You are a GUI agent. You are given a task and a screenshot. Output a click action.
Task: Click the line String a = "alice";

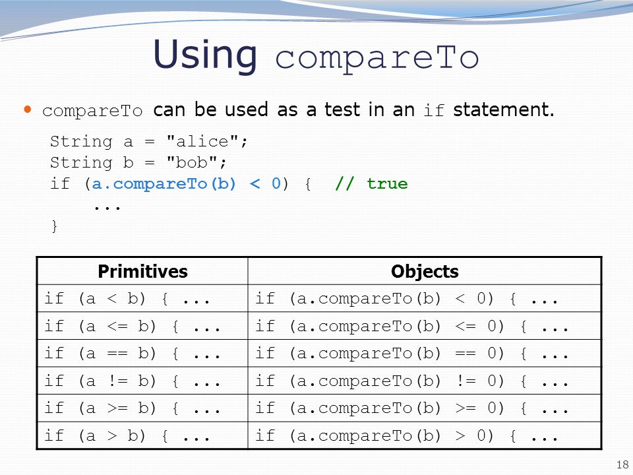148,141
